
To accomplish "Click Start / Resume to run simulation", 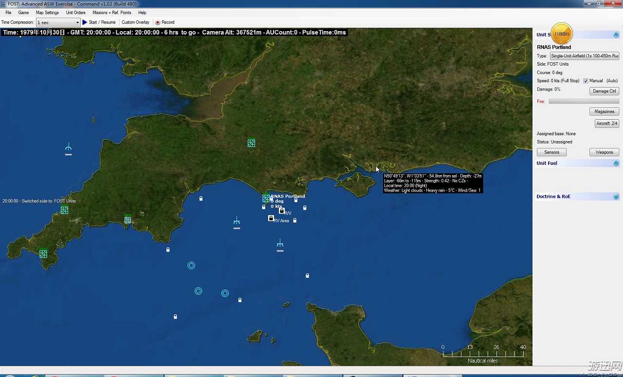I will tap(99, 22).
